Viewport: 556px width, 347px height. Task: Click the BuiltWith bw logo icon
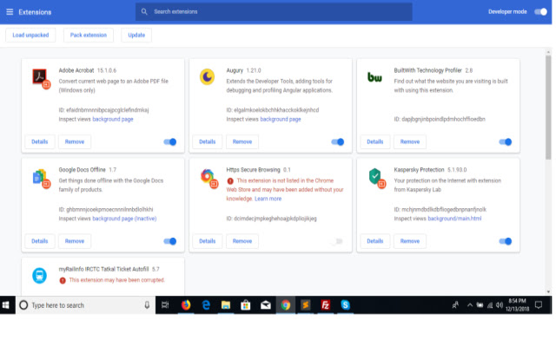point(374,77)
